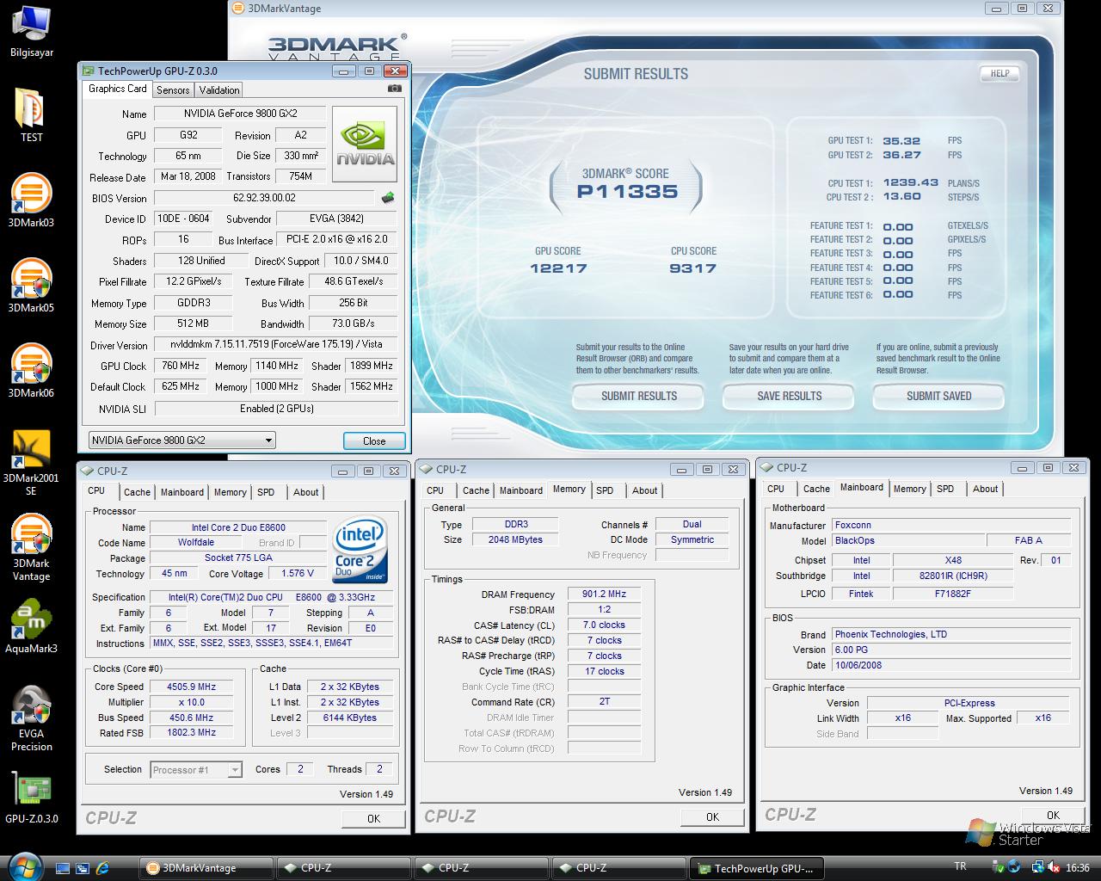Click the NVIDIA logo in GPU-Z
1101x881 pixels.
tap(365, 144)
